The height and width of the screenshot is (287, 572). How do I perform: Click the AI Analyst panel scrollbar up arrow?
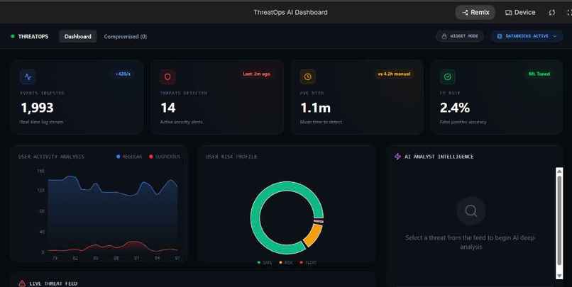click(559, 171)
